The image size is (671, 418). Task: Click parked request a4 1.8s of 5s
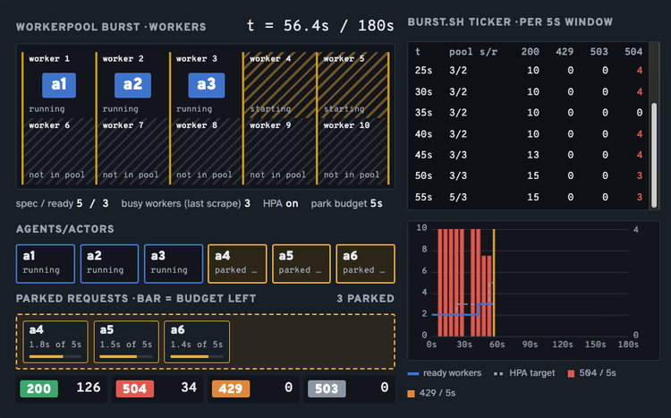coord(55,342)
